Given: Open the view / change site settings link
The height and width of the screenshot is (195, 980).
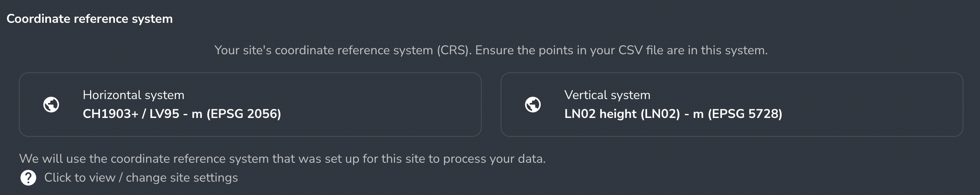Looking at the screenshot, I should [x=141, y=178].
